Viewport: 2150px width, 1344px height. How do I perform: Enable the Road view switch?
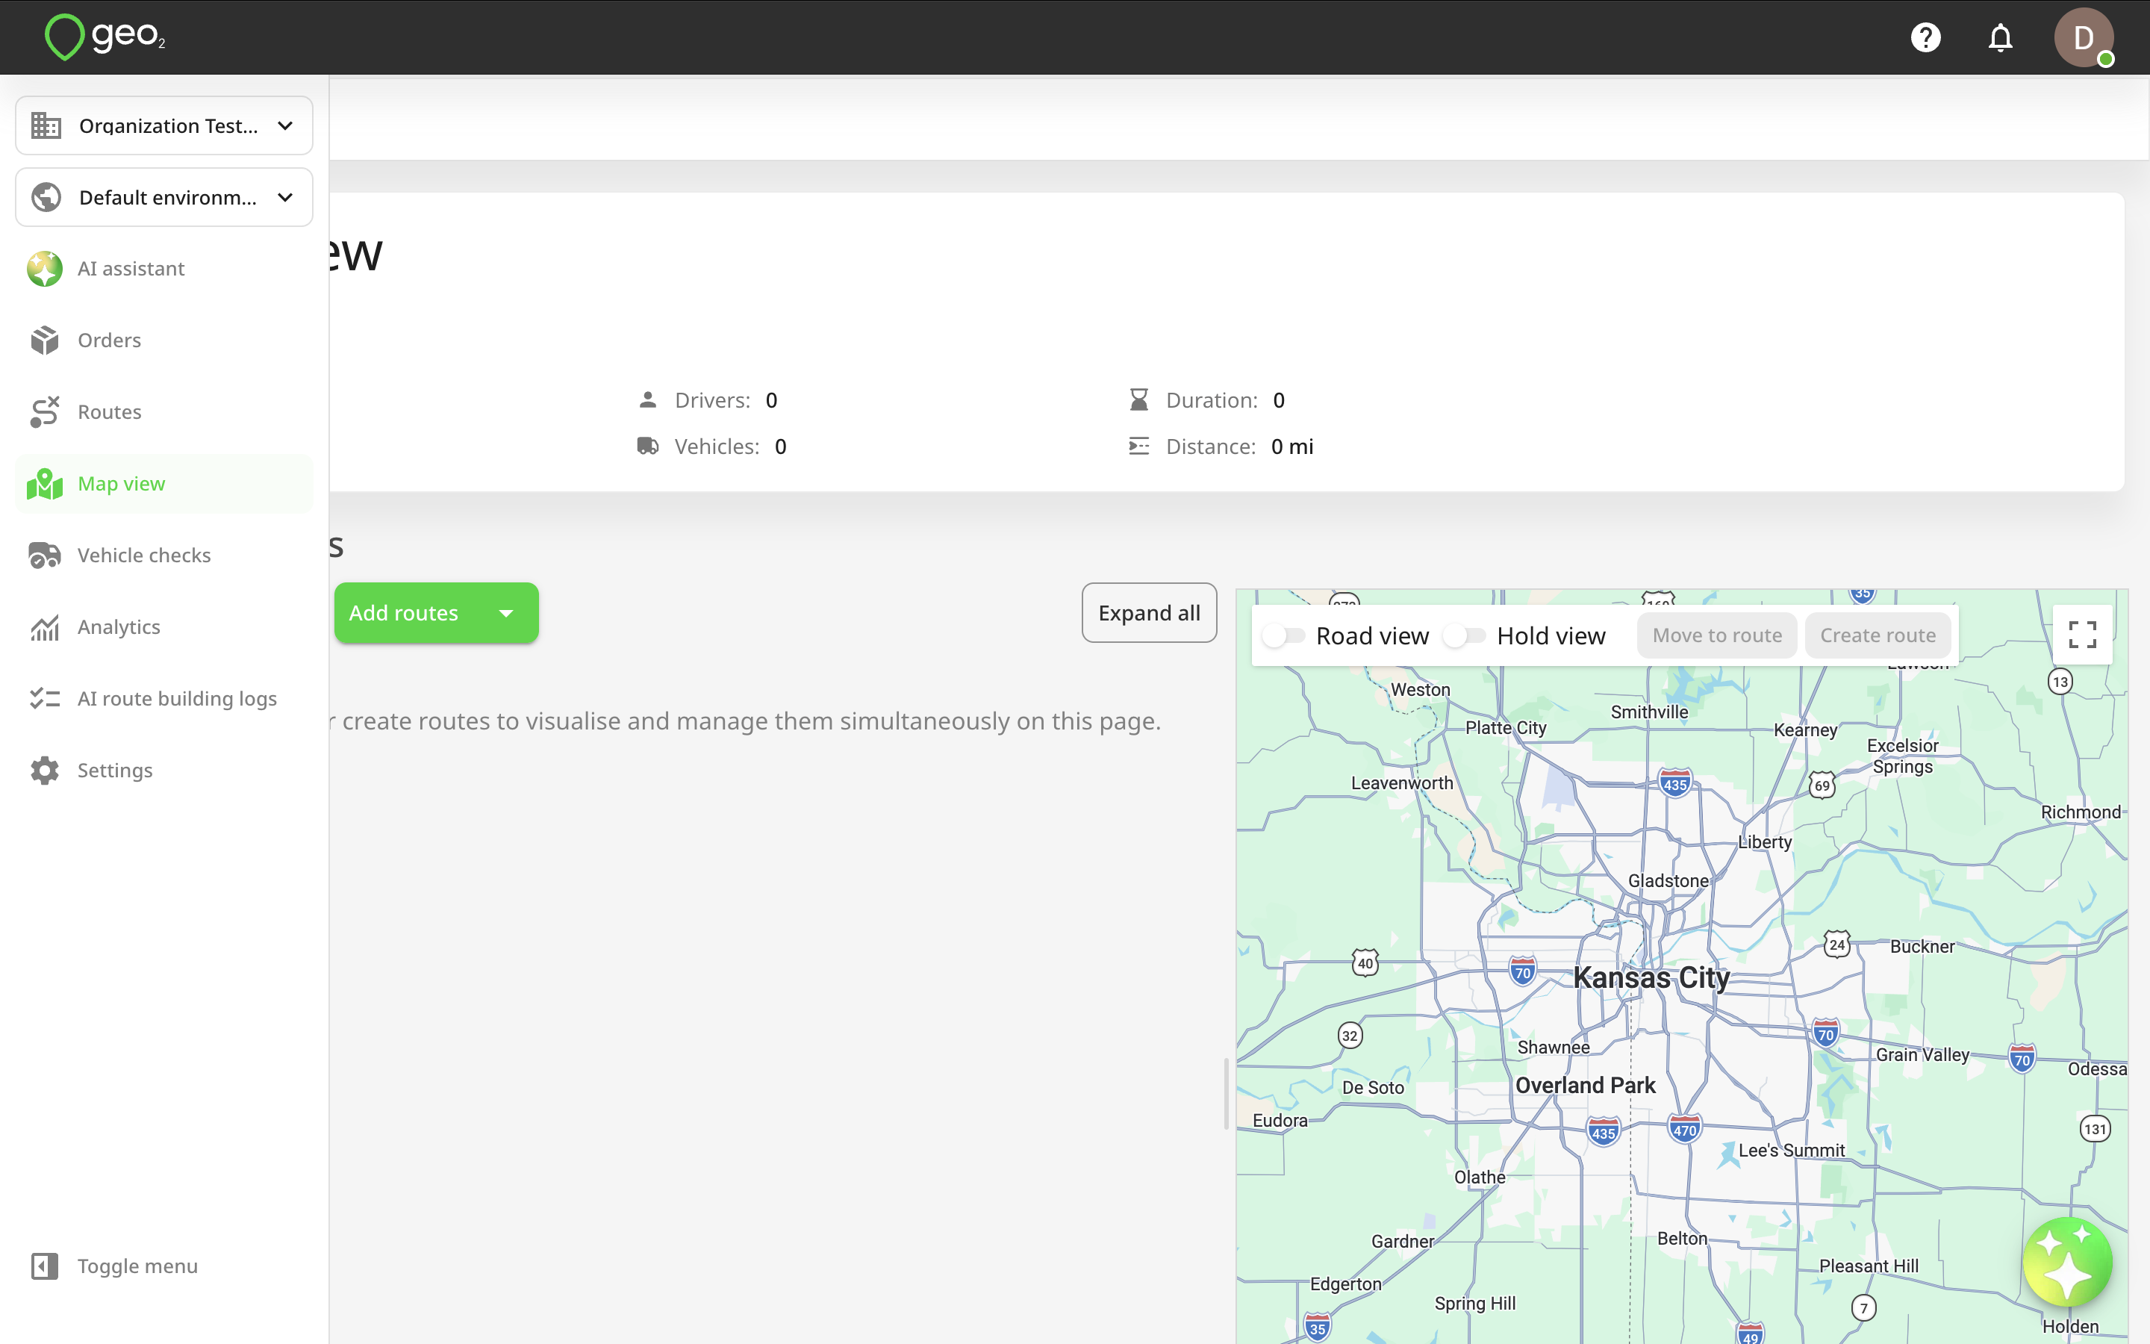(x=1284, y=635)
